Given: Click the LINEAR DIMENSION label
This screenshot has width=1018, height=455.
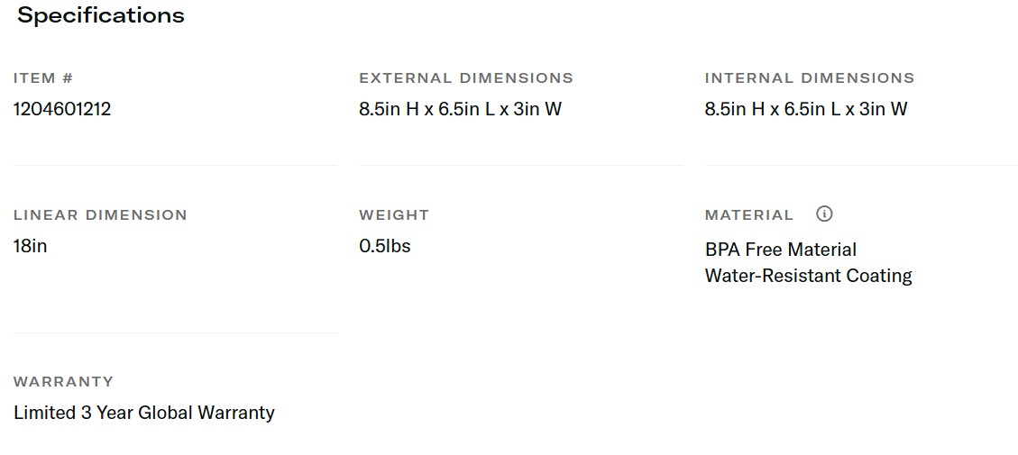Looking at the screenshot, I should pos(100,215).
